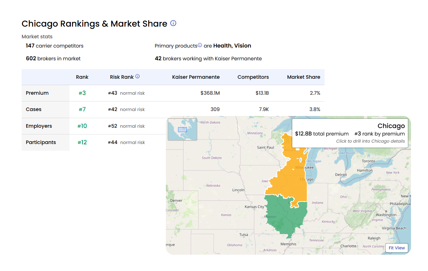Screen dimensions: 428x271
Task: Select the Competitors column header
Action: [253, 77]
